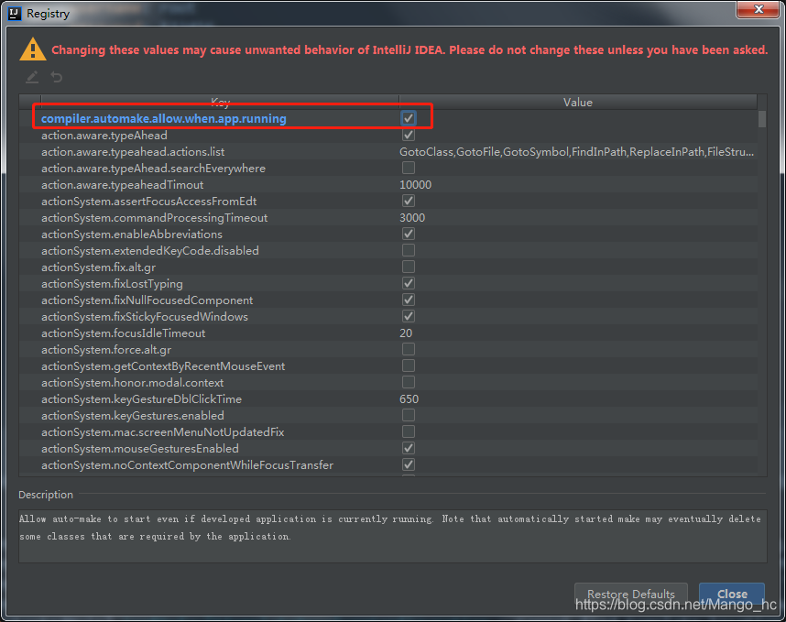Click the Description text area

click(392, 536)
